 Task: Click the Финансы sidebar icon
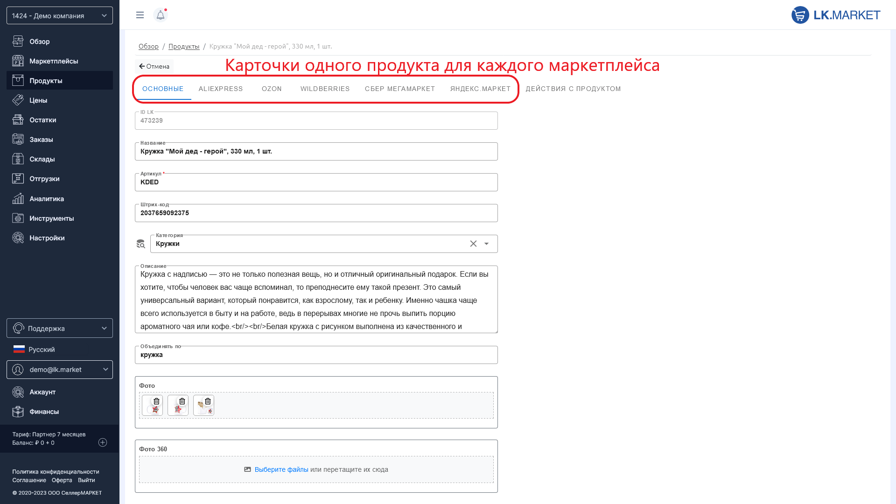pyautogui.click(x=18, y=412)
